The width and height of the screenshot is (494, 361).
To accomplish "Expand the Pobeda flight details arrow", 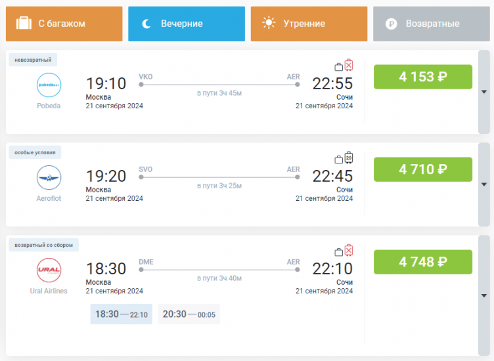I will (484, 92).
